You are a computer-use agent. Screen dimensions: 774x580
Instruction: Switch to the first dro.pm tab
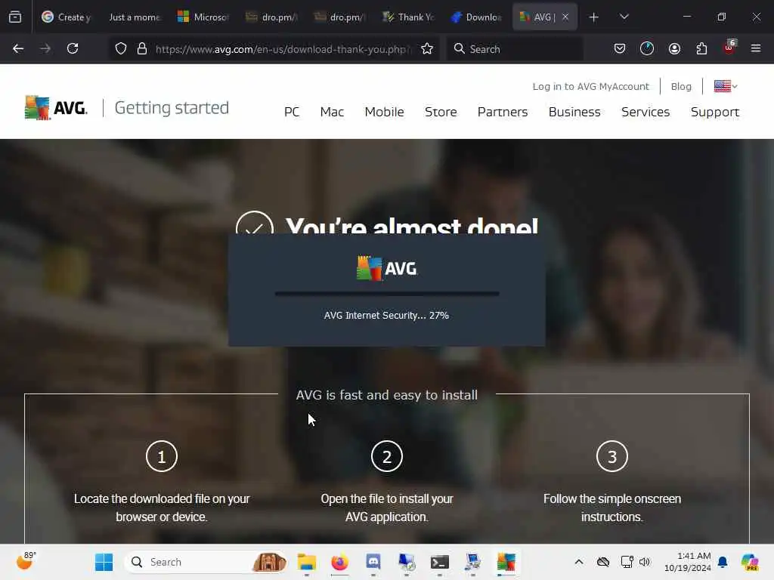271,17
